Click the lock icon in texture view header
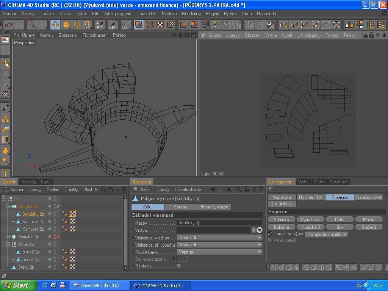The image size is (388, 291). (371, 35)
